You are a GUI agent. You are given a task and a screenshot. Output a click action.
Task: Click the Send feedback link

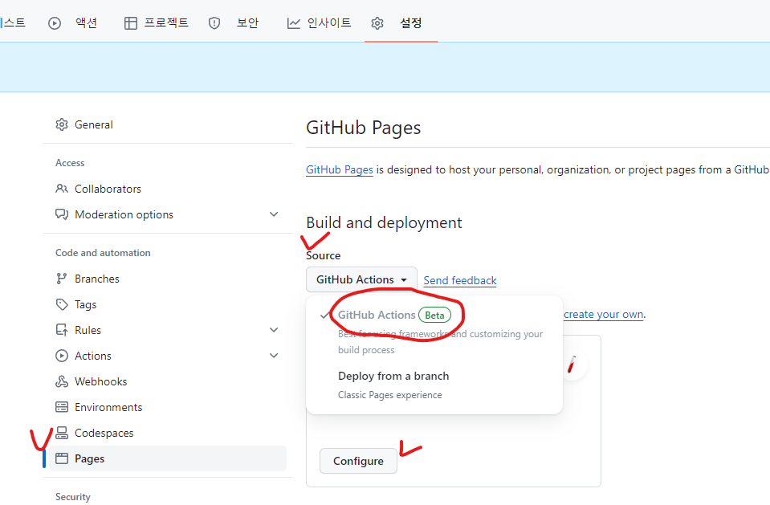click(x=460, y=280)
